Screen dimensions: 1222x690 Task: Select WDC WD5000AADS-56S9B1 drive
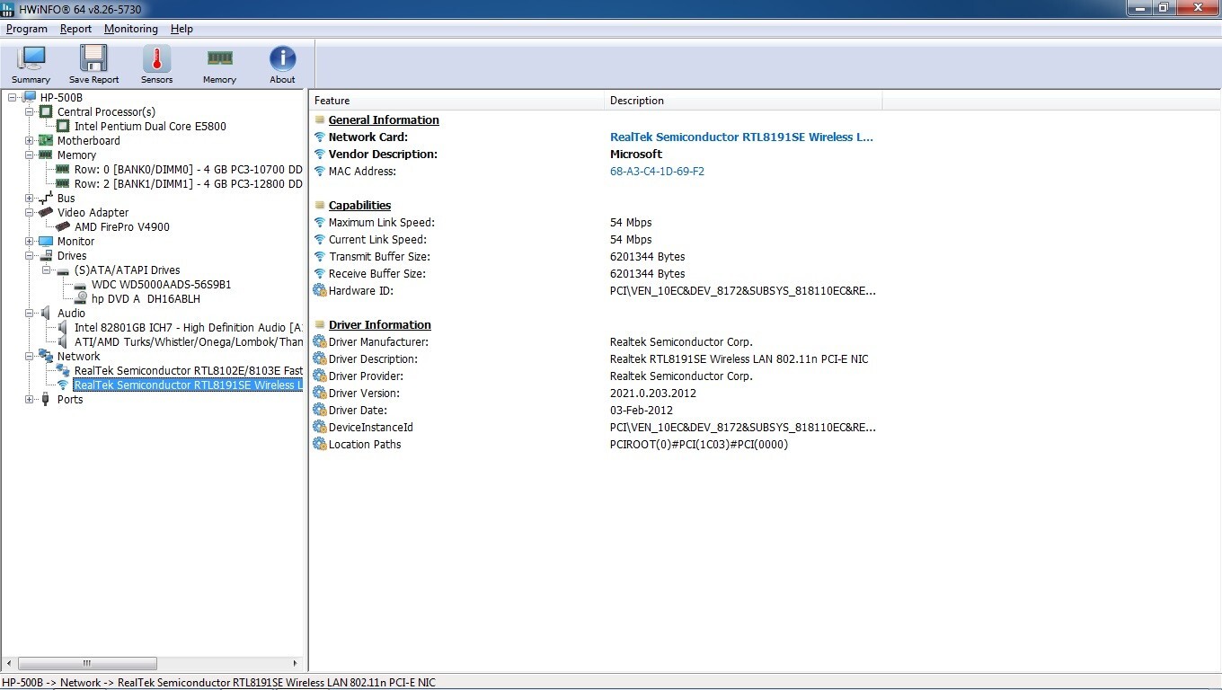coord(161,284)
